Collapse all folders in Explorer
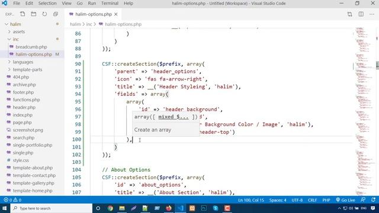The image size is (379, 213). pos(56,14)
